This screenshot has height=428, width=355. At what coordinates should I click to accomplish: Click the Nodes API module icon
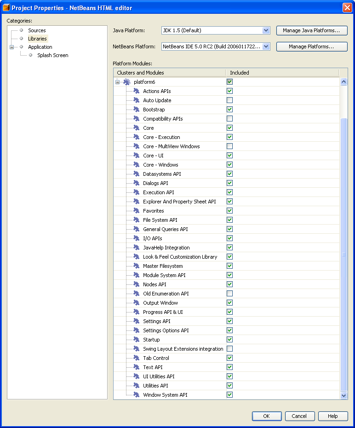tap(136, 284)
